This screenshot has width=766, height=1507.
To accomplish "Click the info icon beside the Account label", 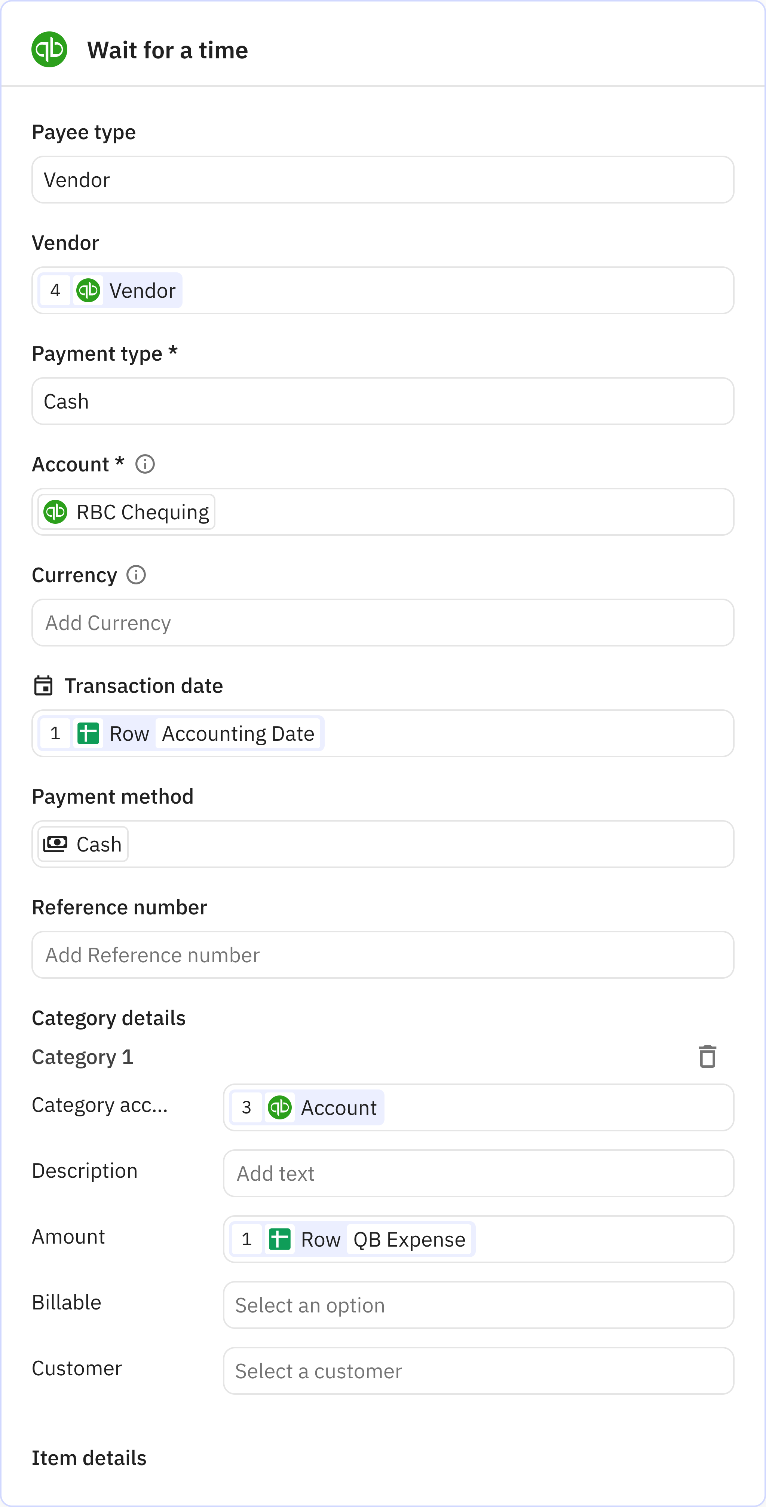I will (x=145, y=464).
